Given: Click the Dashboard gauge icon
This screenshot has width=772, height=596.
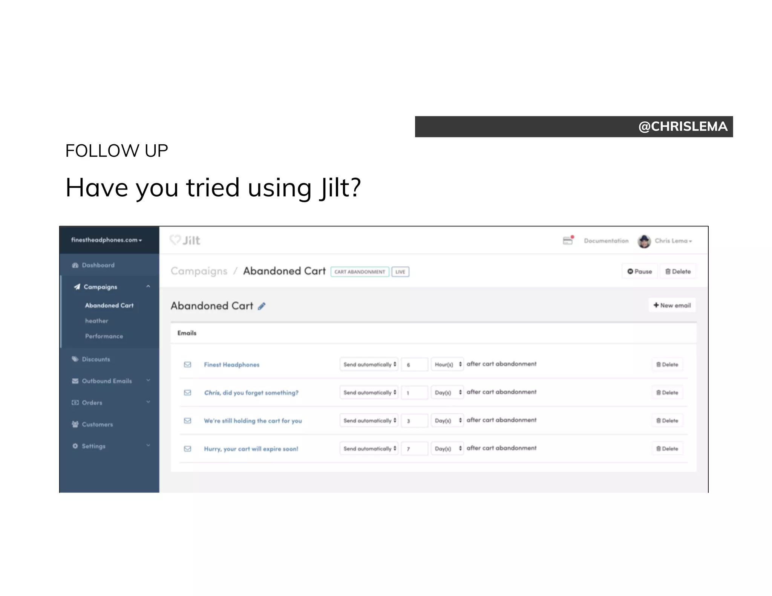Looking at the screenshot, I should pyautogui.click(x=75, y=265).
